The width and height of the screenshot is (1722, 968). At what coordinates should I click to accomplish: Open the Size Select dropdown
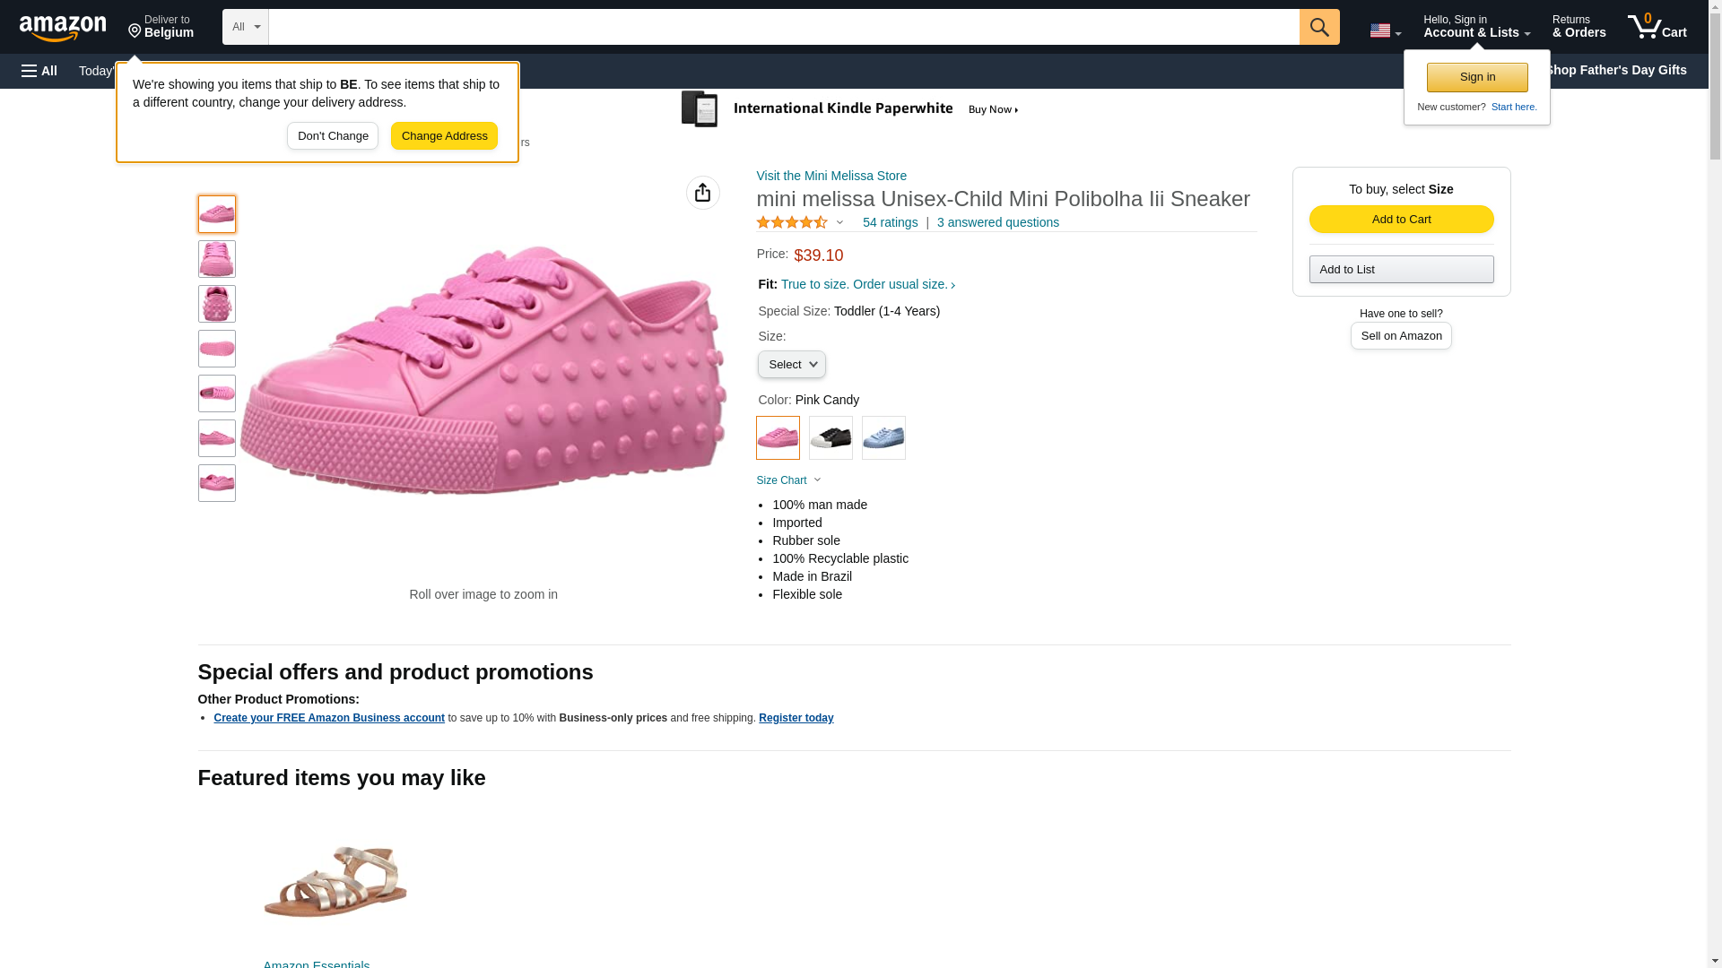pos(791,365)
